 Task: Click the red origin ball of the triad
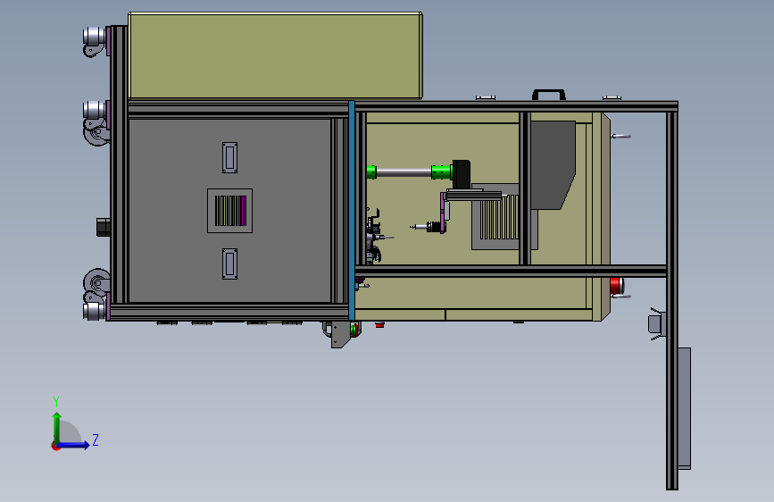coord(55,446)
